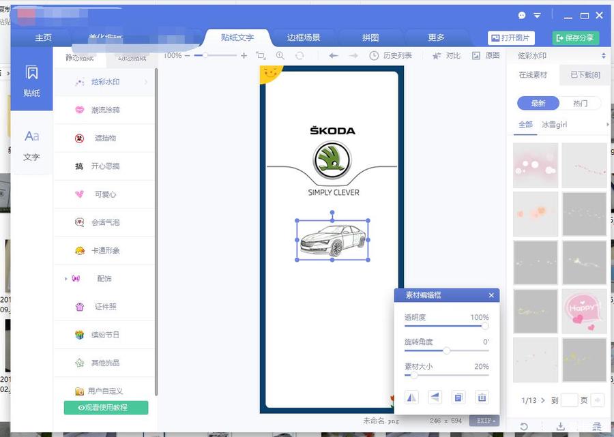Select the 热门 filter pill
This screenshot has width=614, height=437.
coord(581,104)
